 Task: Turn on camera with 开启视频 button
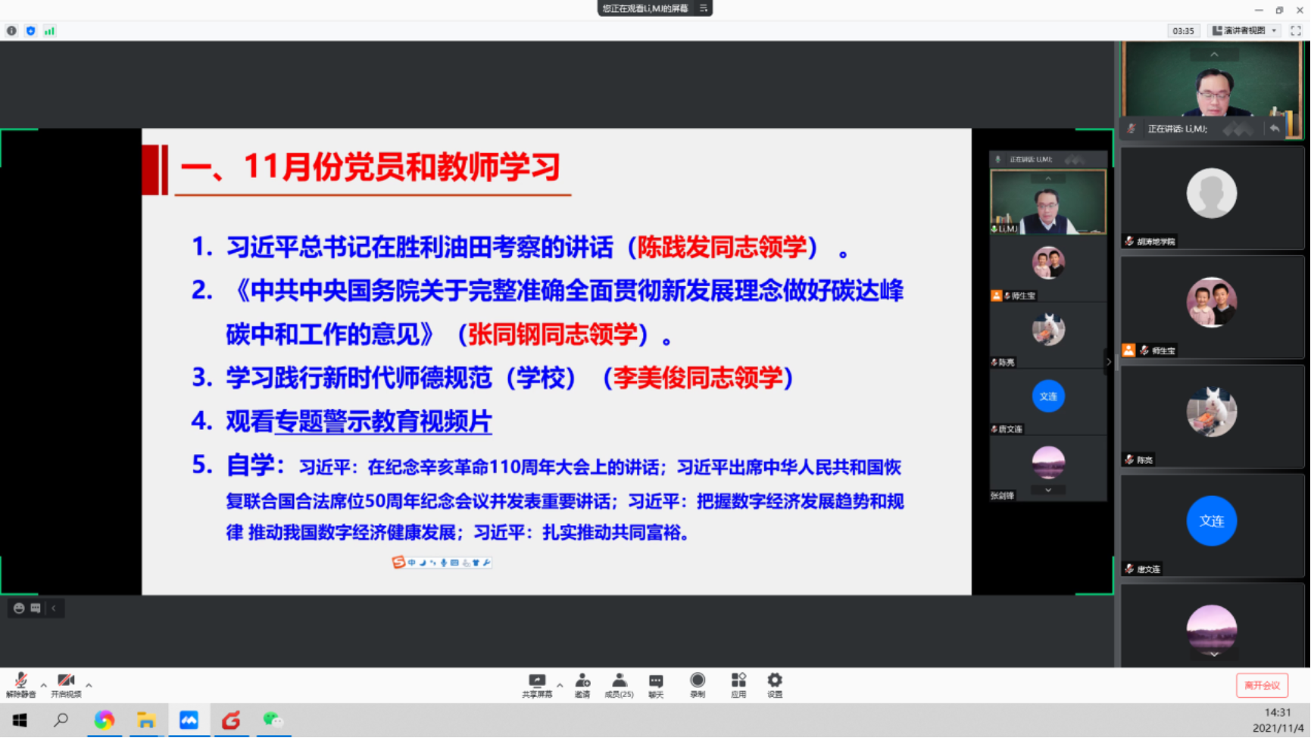(x=66, y=684)
